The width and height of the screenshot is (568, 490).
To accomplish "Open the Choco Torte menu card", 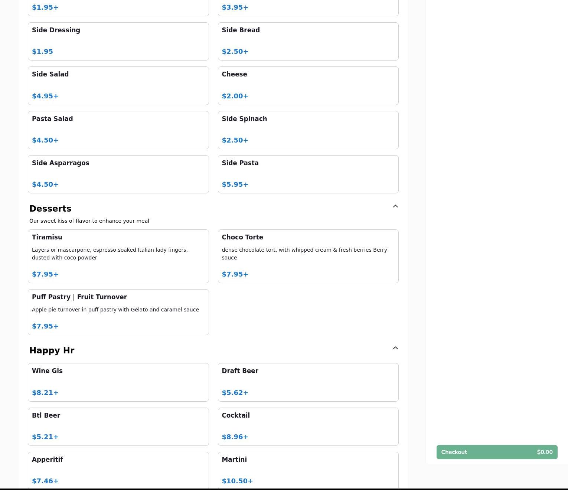I will (x=308, y=256).
